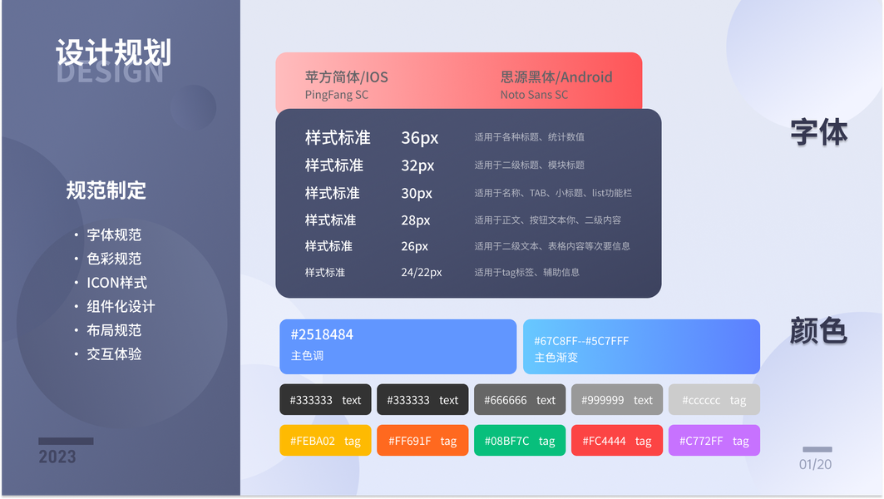The image size is (884, 499).
Task: Select description 适用于二级标题、模块标题
Action: pyautogui.click(x=529, y=166)
